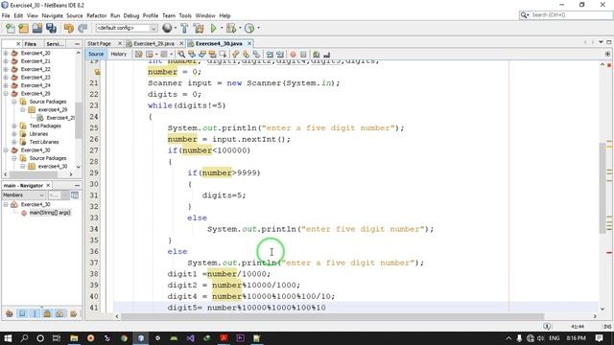Click the Windows taskbar search icon
The width and height of the screenshot is (614, 345).
24,338
